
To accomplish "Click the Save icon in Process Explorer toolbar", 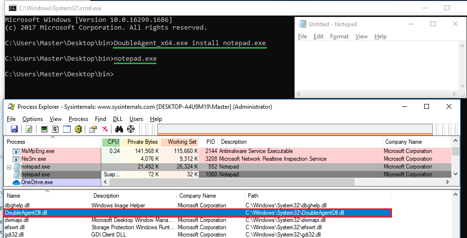I will pos(15,129).
